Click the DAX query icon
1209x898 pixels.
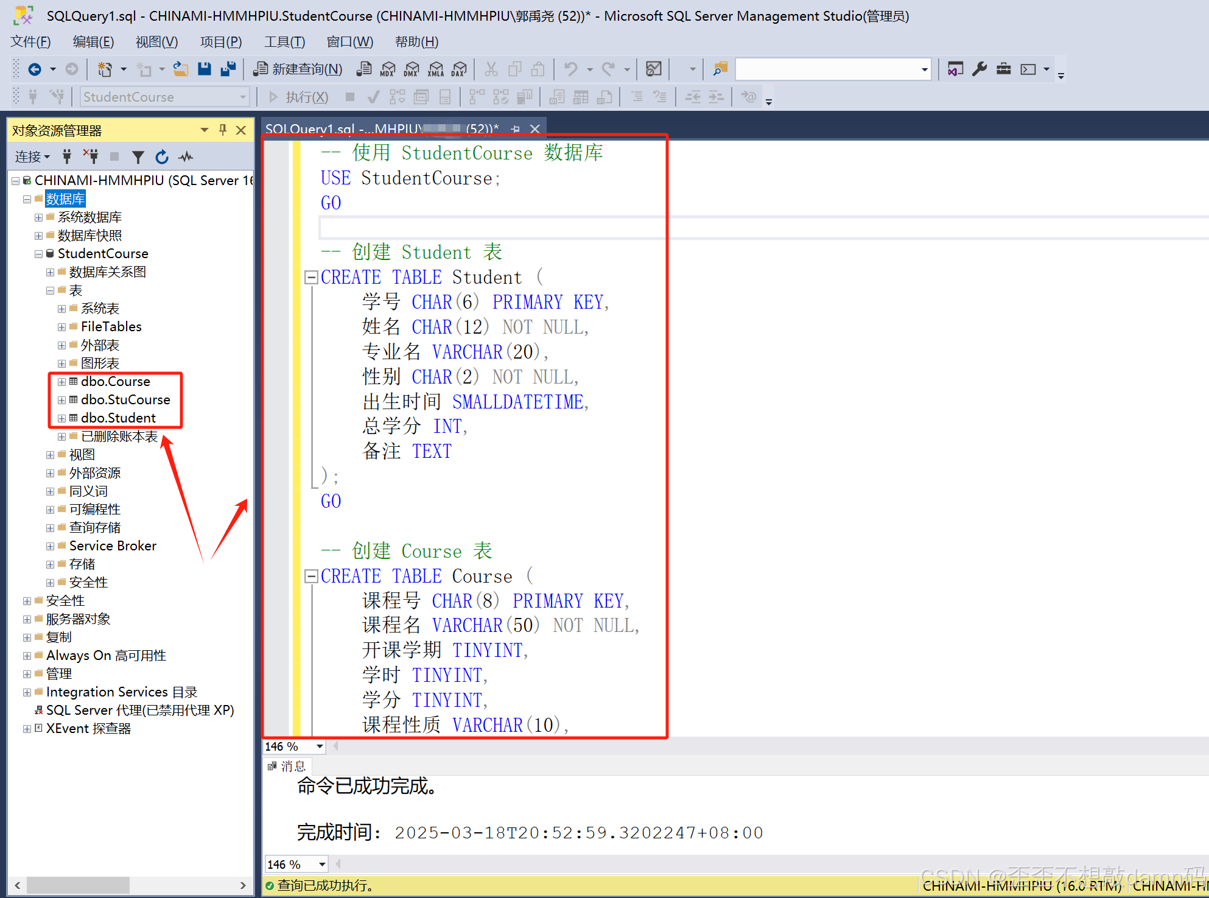point(459,69)
